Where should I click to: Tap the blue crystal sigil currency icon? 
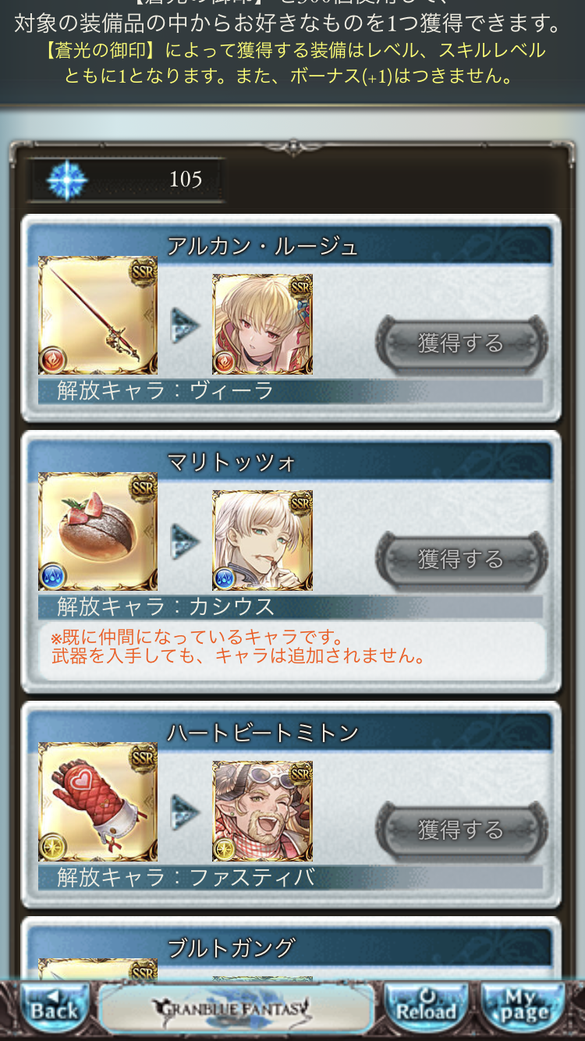(x=66, y=179)
